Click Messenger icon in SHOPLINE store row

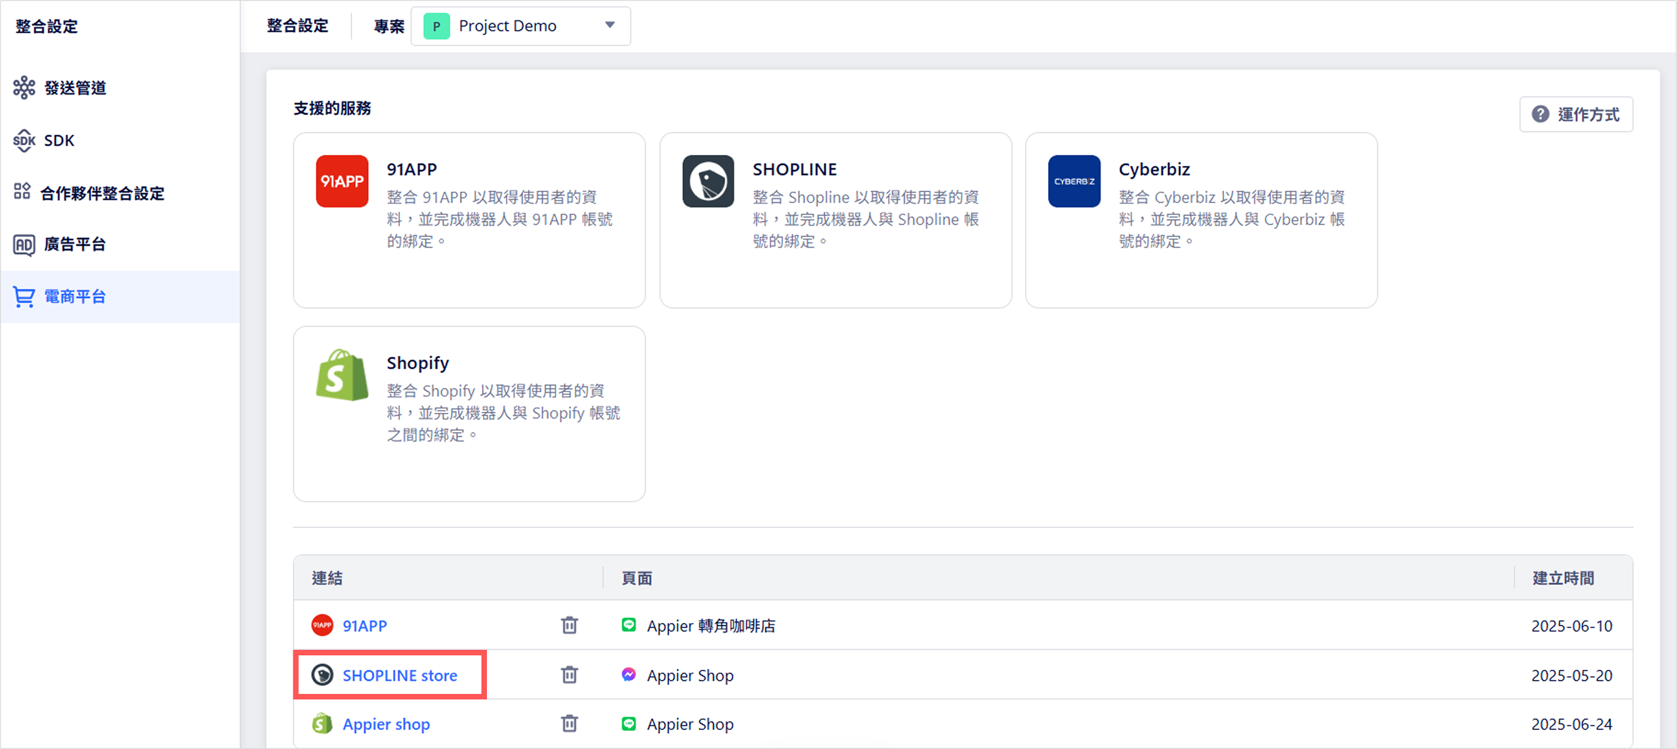[x=628, y=675]
